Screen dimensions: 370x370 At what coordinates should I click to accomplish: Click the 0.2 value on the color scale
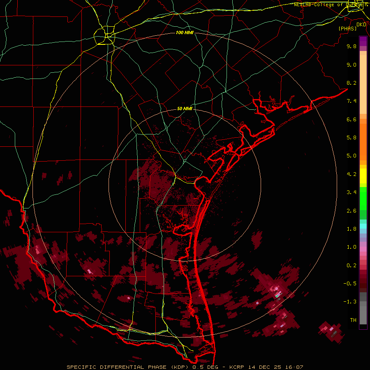pyautogui.click(x=351, y=266)
